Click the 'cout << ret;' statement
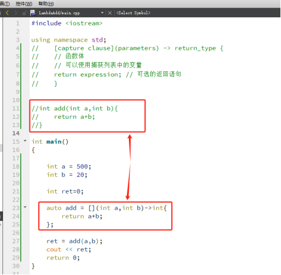The image size is (281, 275). pyautogui.click(x=69, y=249)
